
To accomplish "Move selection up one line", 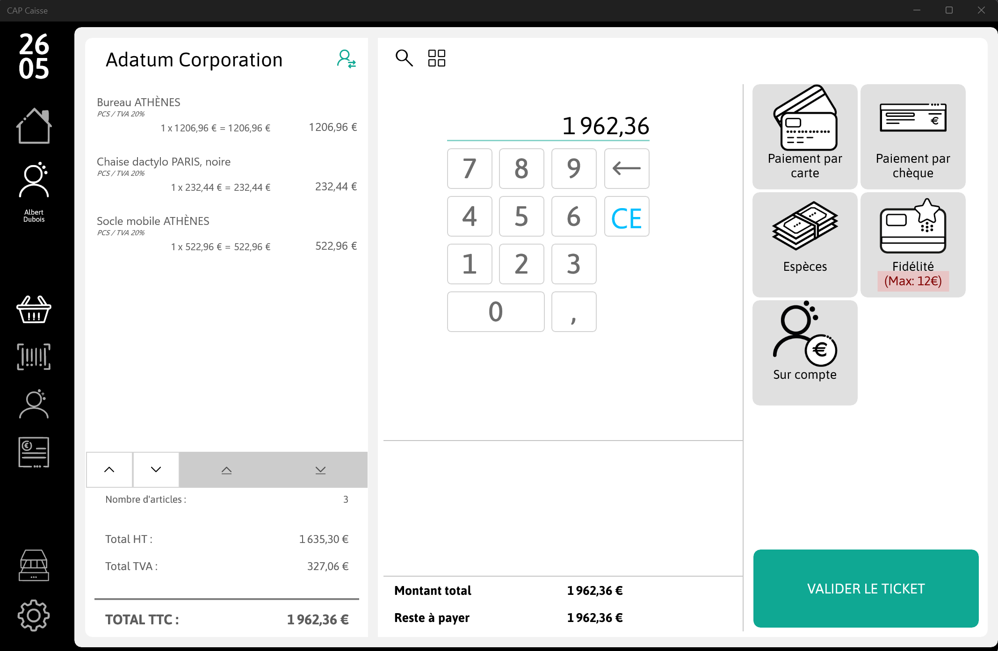I will point(109,470).
